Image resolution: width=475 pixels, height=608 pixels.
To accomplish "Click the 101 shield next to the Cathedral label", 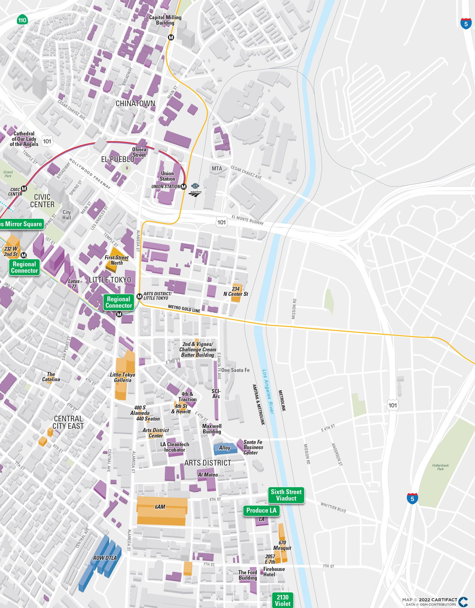I will click(x=47, y=141).
